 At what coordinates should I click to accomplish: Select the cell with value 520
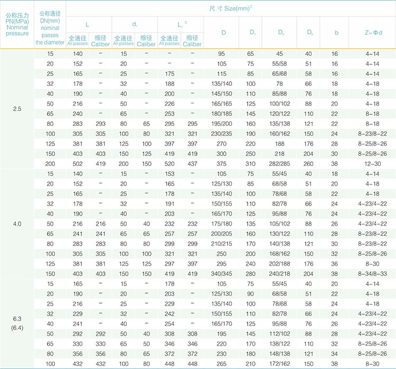click(169, 164)
